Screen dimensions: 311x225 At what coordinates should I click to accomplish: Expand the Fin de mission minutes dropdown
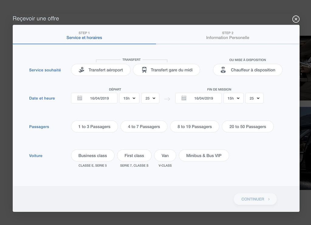[x=254, y=98]
